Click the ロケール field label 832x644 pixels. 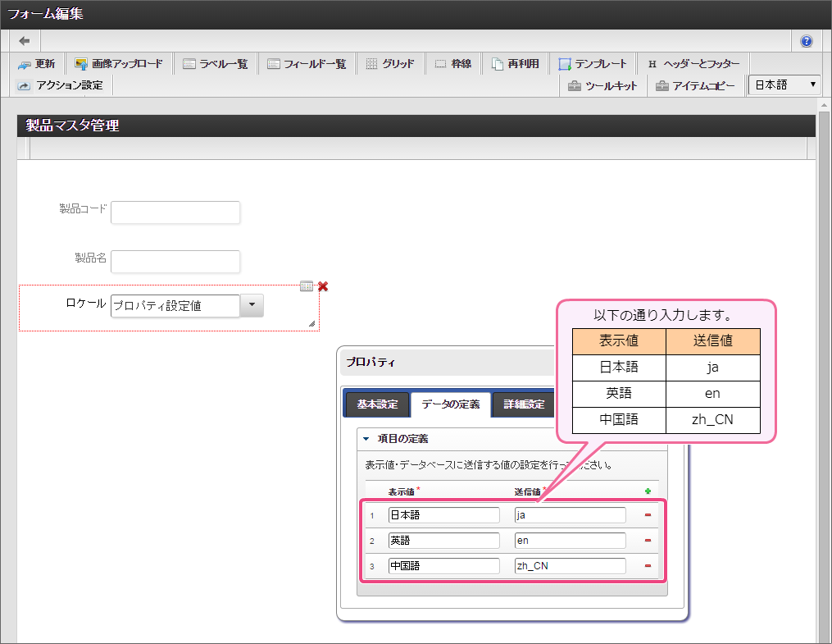[x=86, y=304]
